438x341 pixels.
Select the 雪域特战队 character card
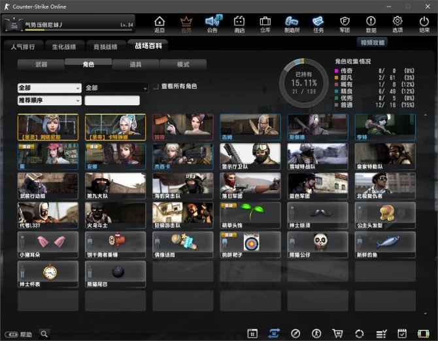318,156
